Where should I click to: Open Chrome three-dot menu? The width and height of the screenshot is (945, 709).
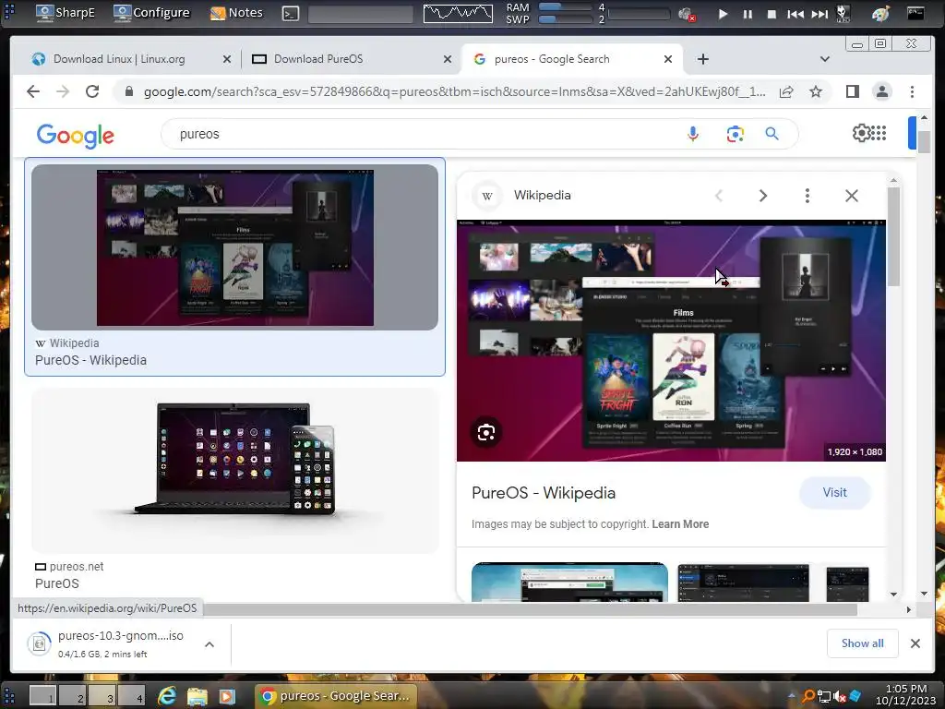912,91
